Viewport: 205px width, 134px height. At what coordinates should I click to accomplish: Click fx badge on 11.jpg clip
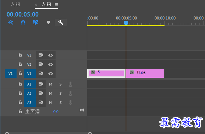click(132, 72)
